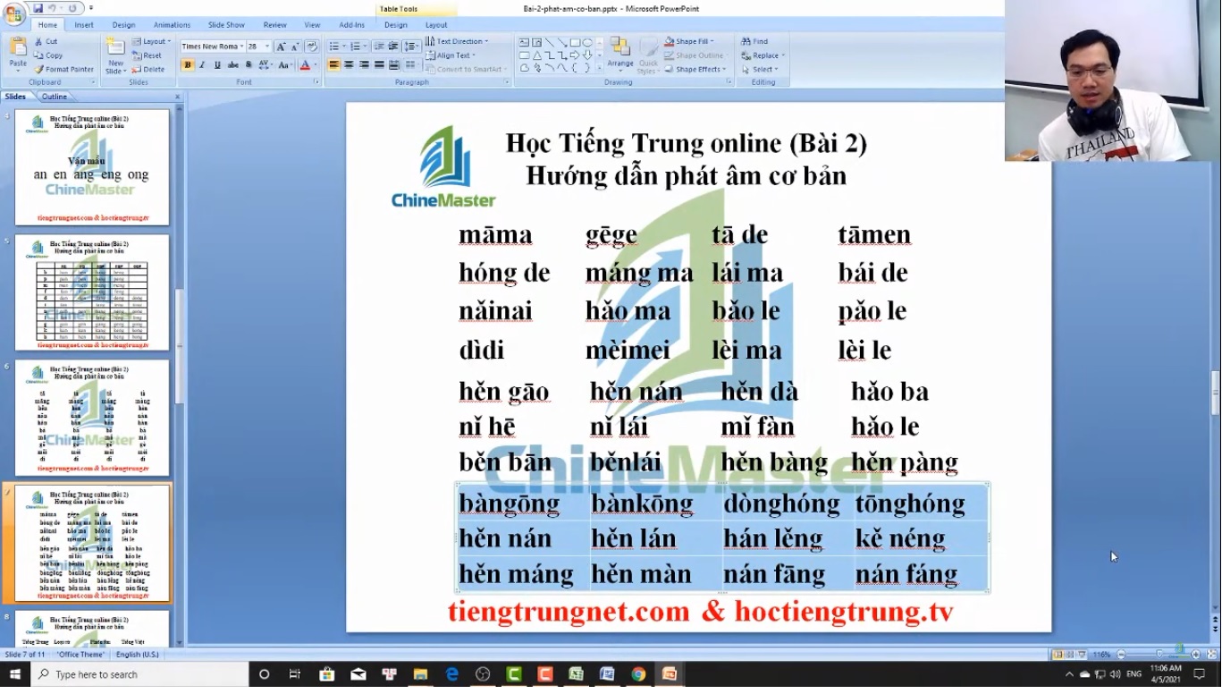Screen dimensions: 1222x694
Task: Select slide 4 thumbnail with Vận mẫu
Action: point(92,167)
